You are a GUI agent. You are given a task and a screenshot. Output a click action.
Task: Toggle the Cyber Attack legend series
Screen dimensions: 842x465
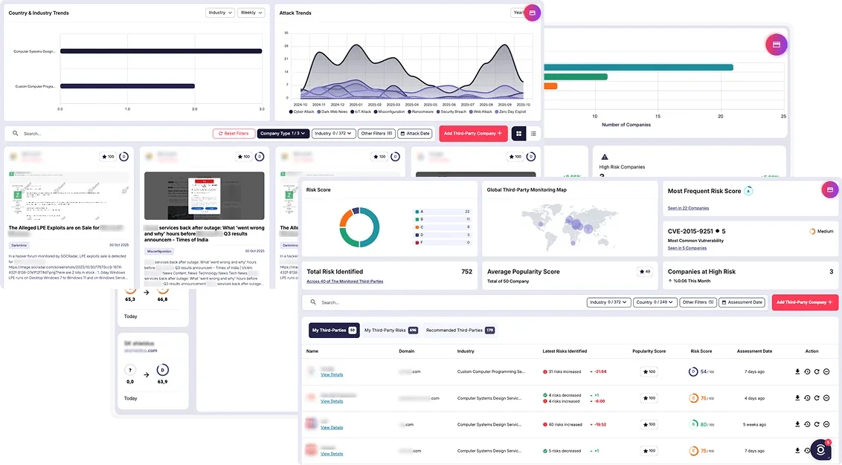302,111
